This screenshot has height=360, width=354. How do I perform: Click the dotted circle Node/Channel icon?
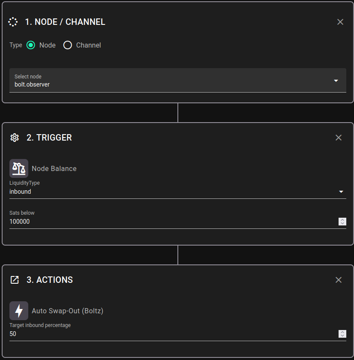click(x=13, y=22)
